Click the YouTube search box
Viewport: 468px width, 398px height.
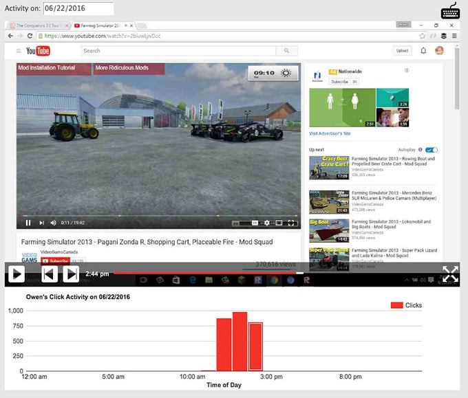pyautogui.click(x=178, y=51)
